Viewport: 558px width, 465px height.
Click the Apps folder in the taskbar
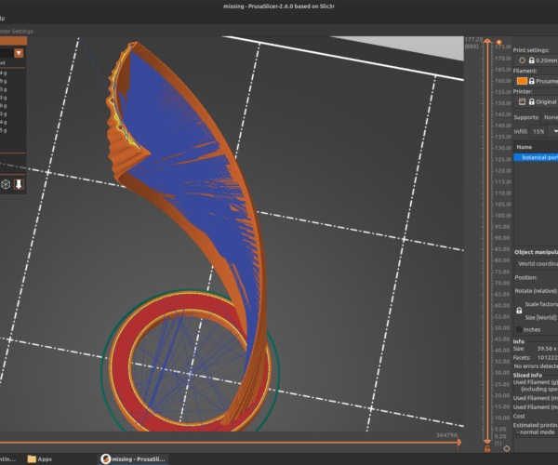[39, 458]
